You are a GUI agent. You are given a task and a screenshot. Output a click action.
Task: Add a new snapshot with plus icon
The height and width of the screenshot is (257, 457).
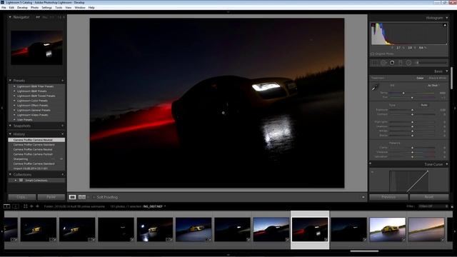(x=62, y=126)
